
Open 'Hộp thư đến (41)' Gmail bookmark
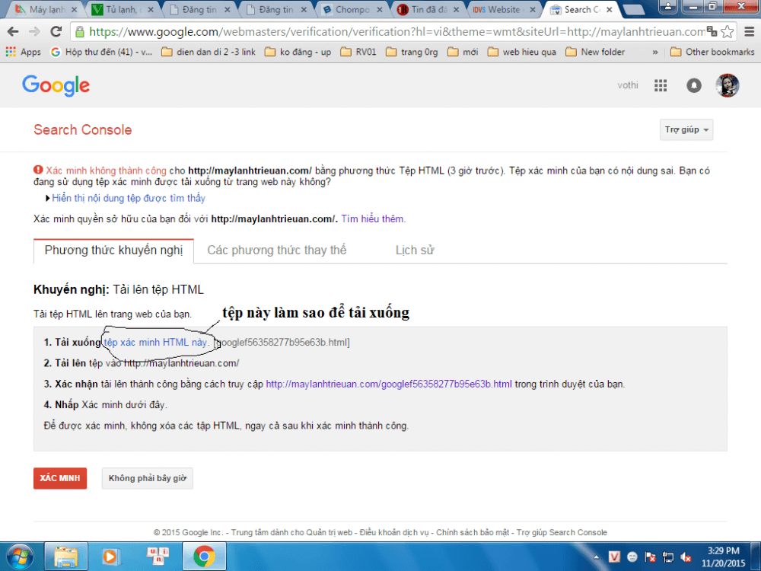point(101,52)
